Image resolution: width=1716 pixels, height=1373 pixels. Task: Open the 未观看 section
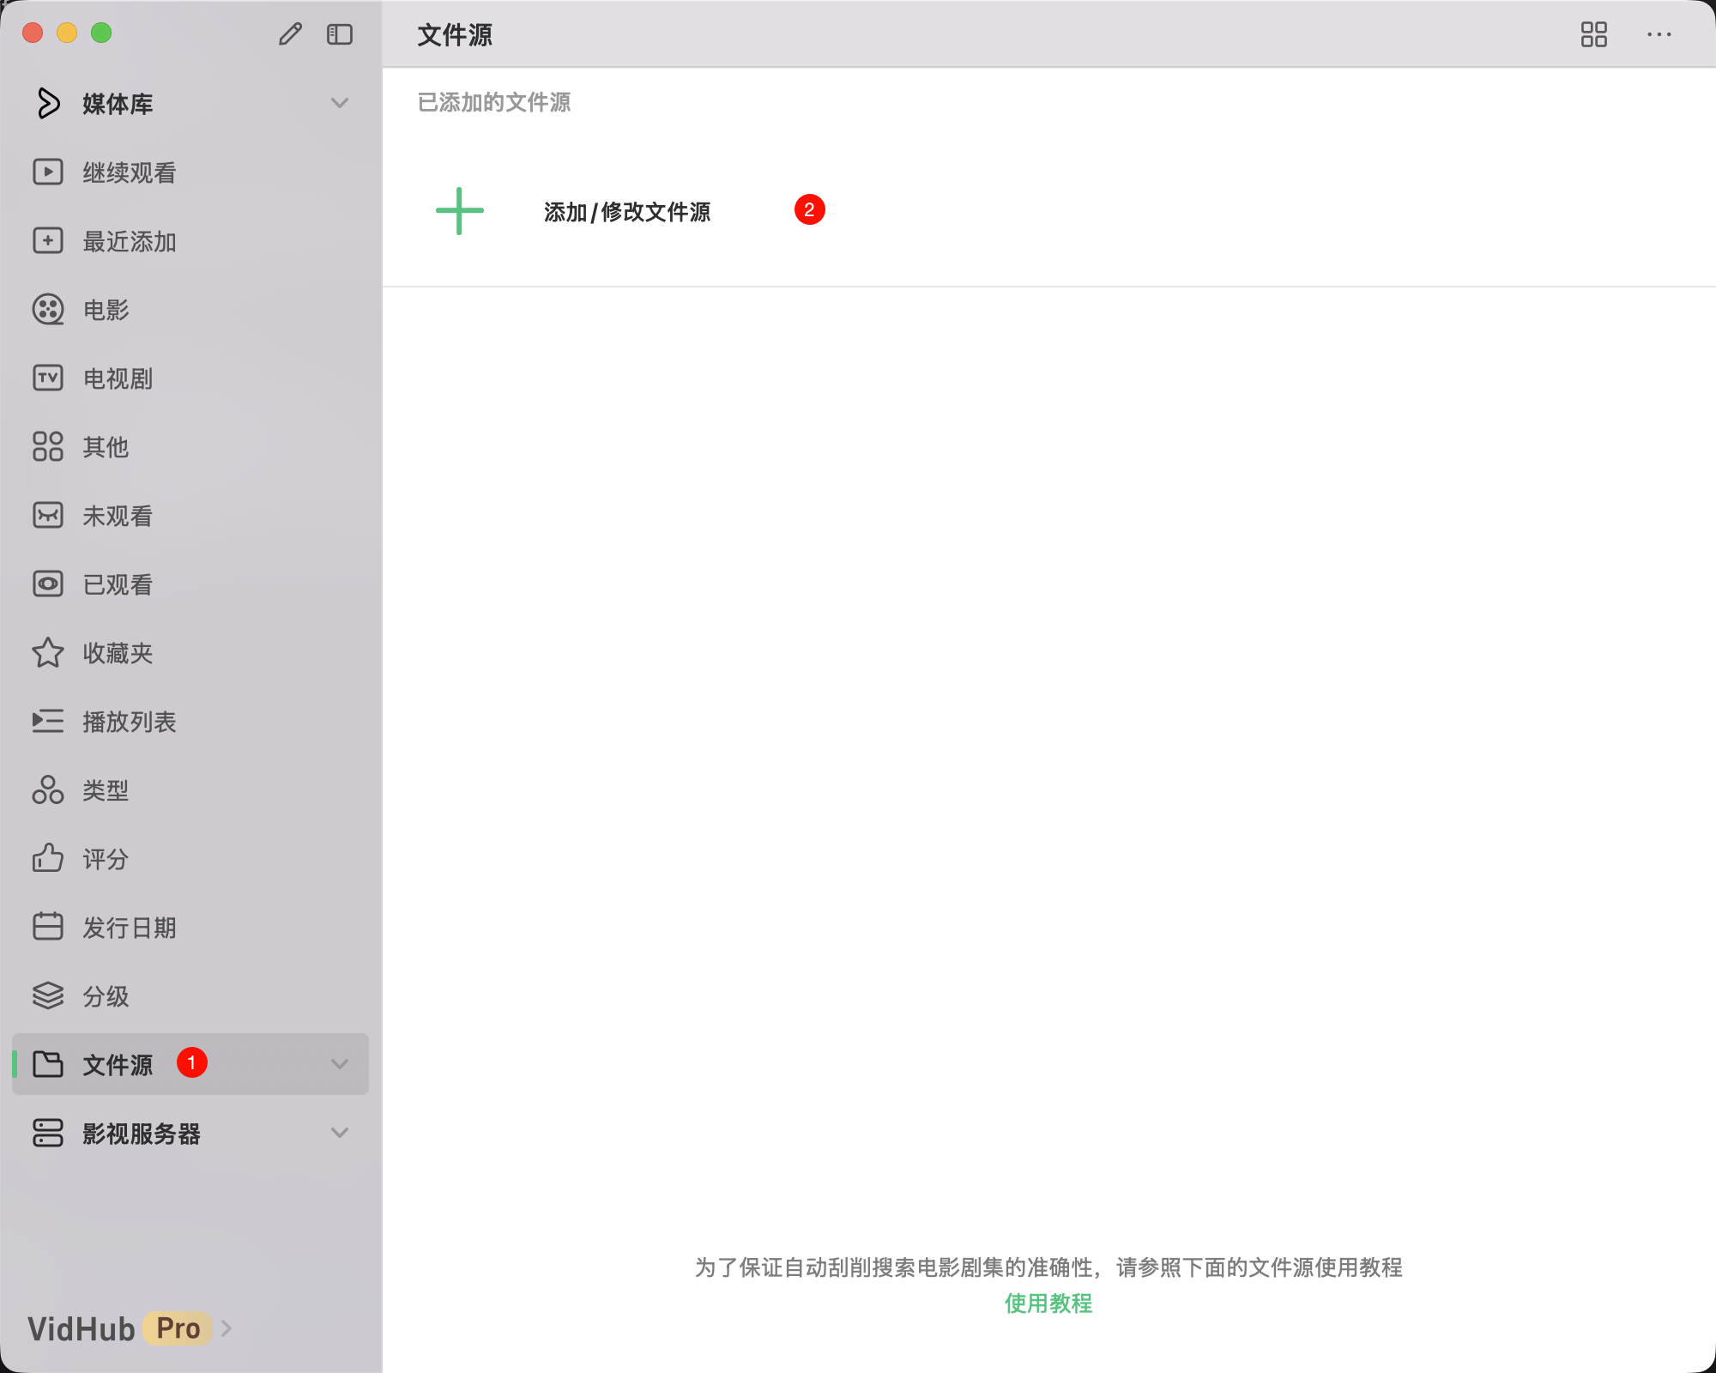coord(118,516)
